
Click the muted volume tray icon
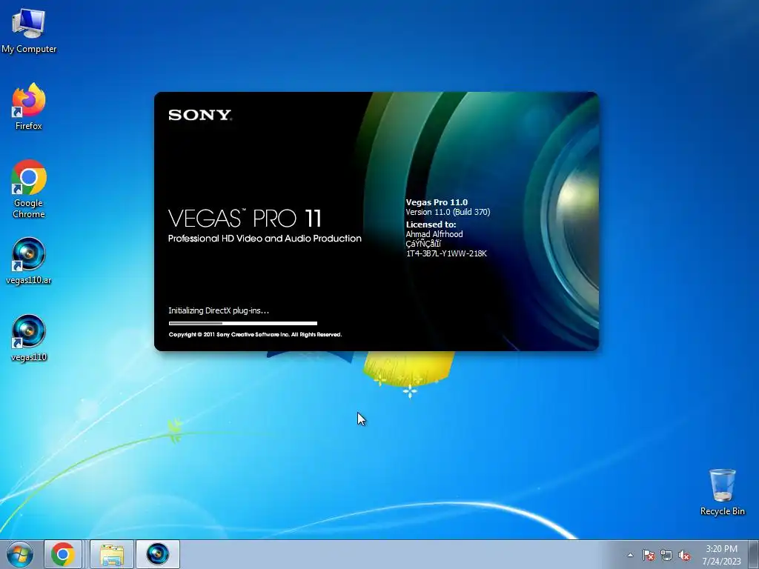click(684, 555)
